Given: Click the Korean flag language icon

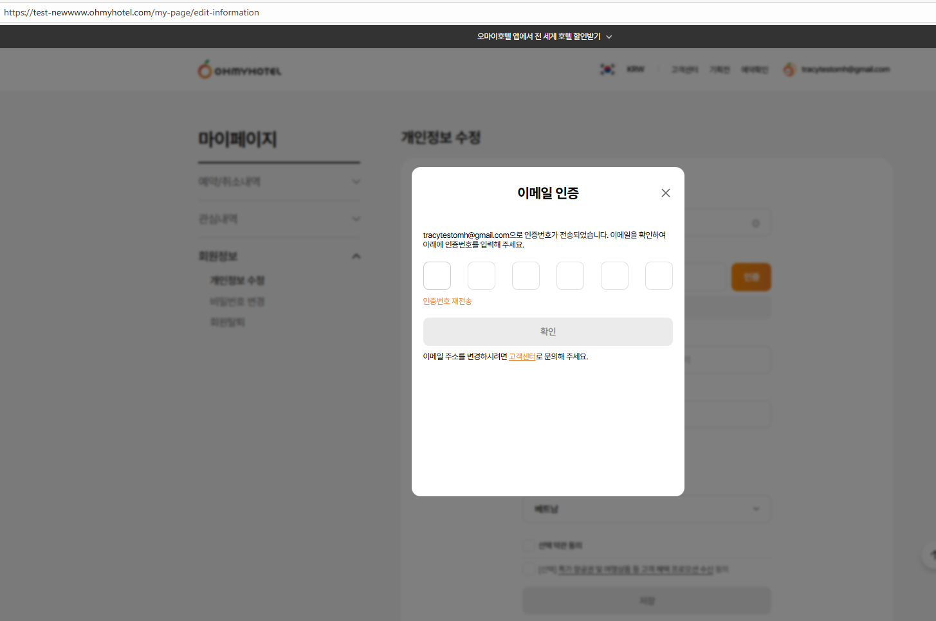Looking at the screenshot, I should 607,69.
